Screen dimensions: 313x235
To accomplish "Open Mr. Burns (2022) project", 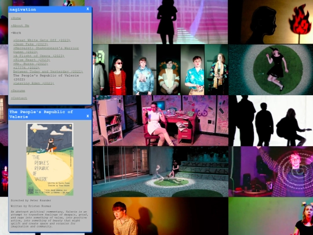I will point(31,64).
